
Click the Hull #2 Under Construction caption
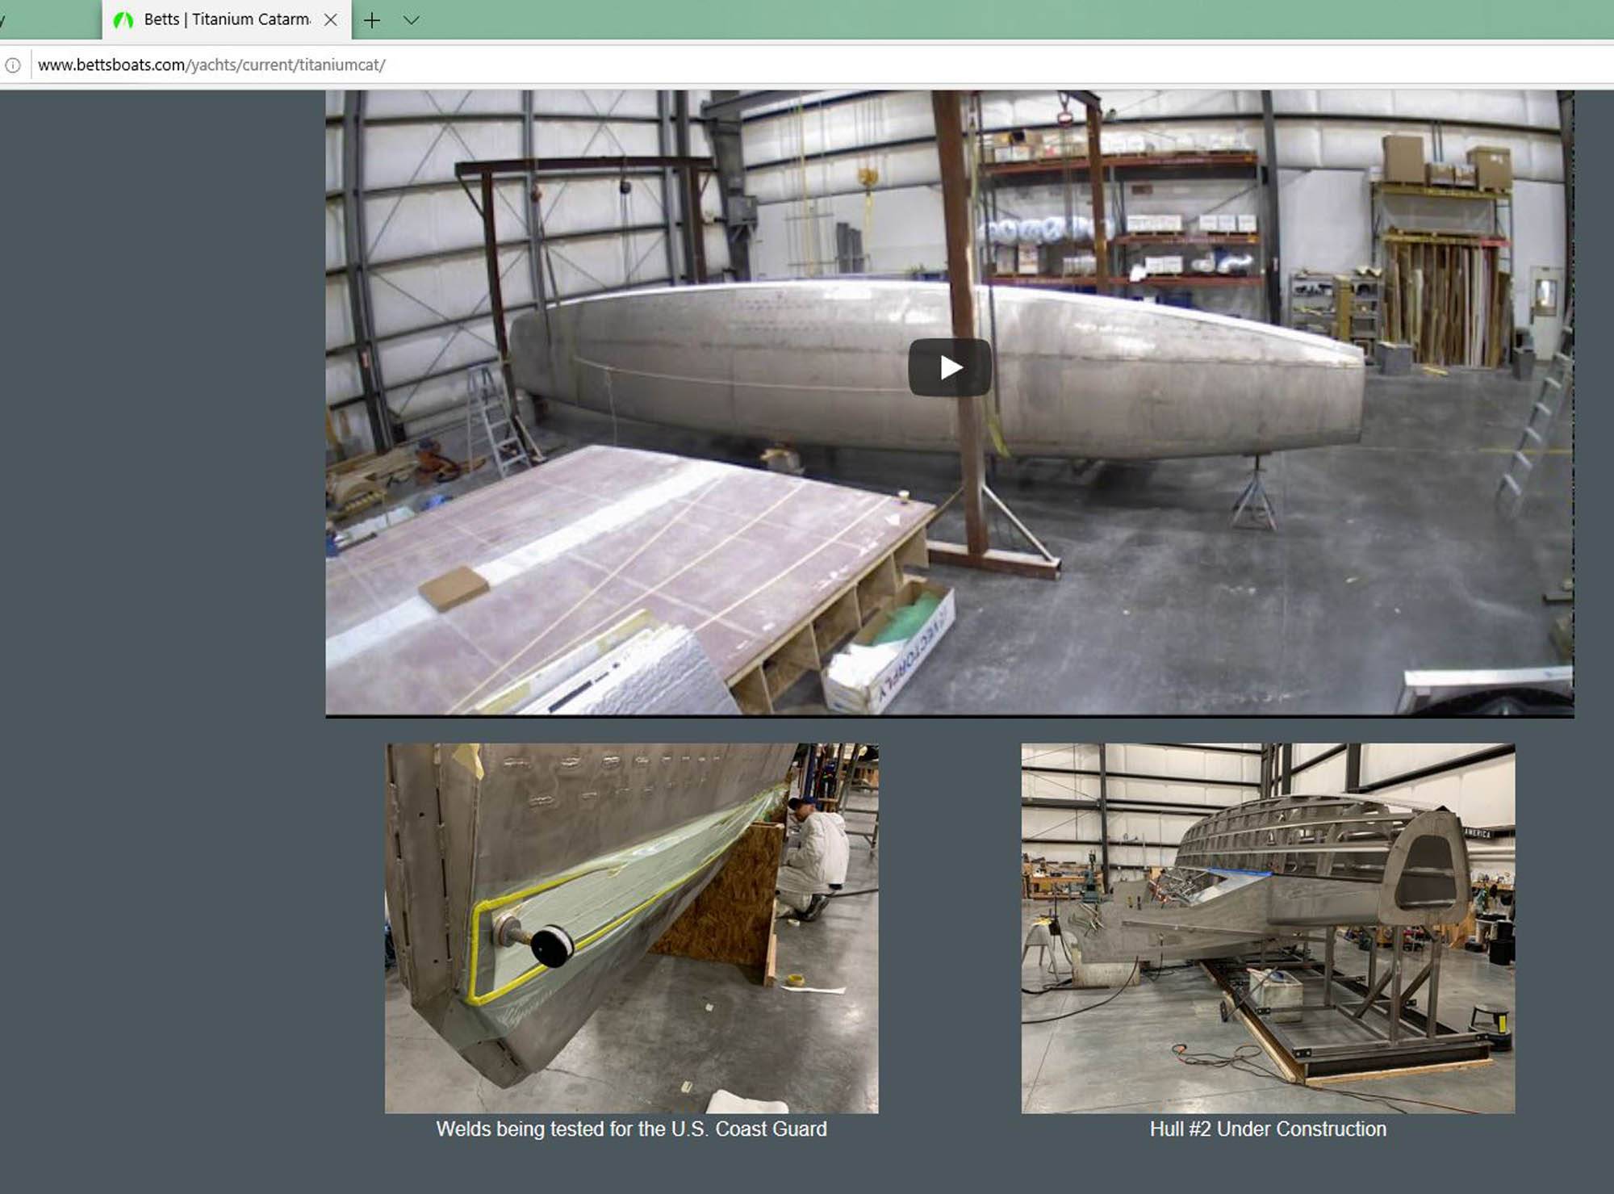pyautogui.click(x=1267, y=1129)
